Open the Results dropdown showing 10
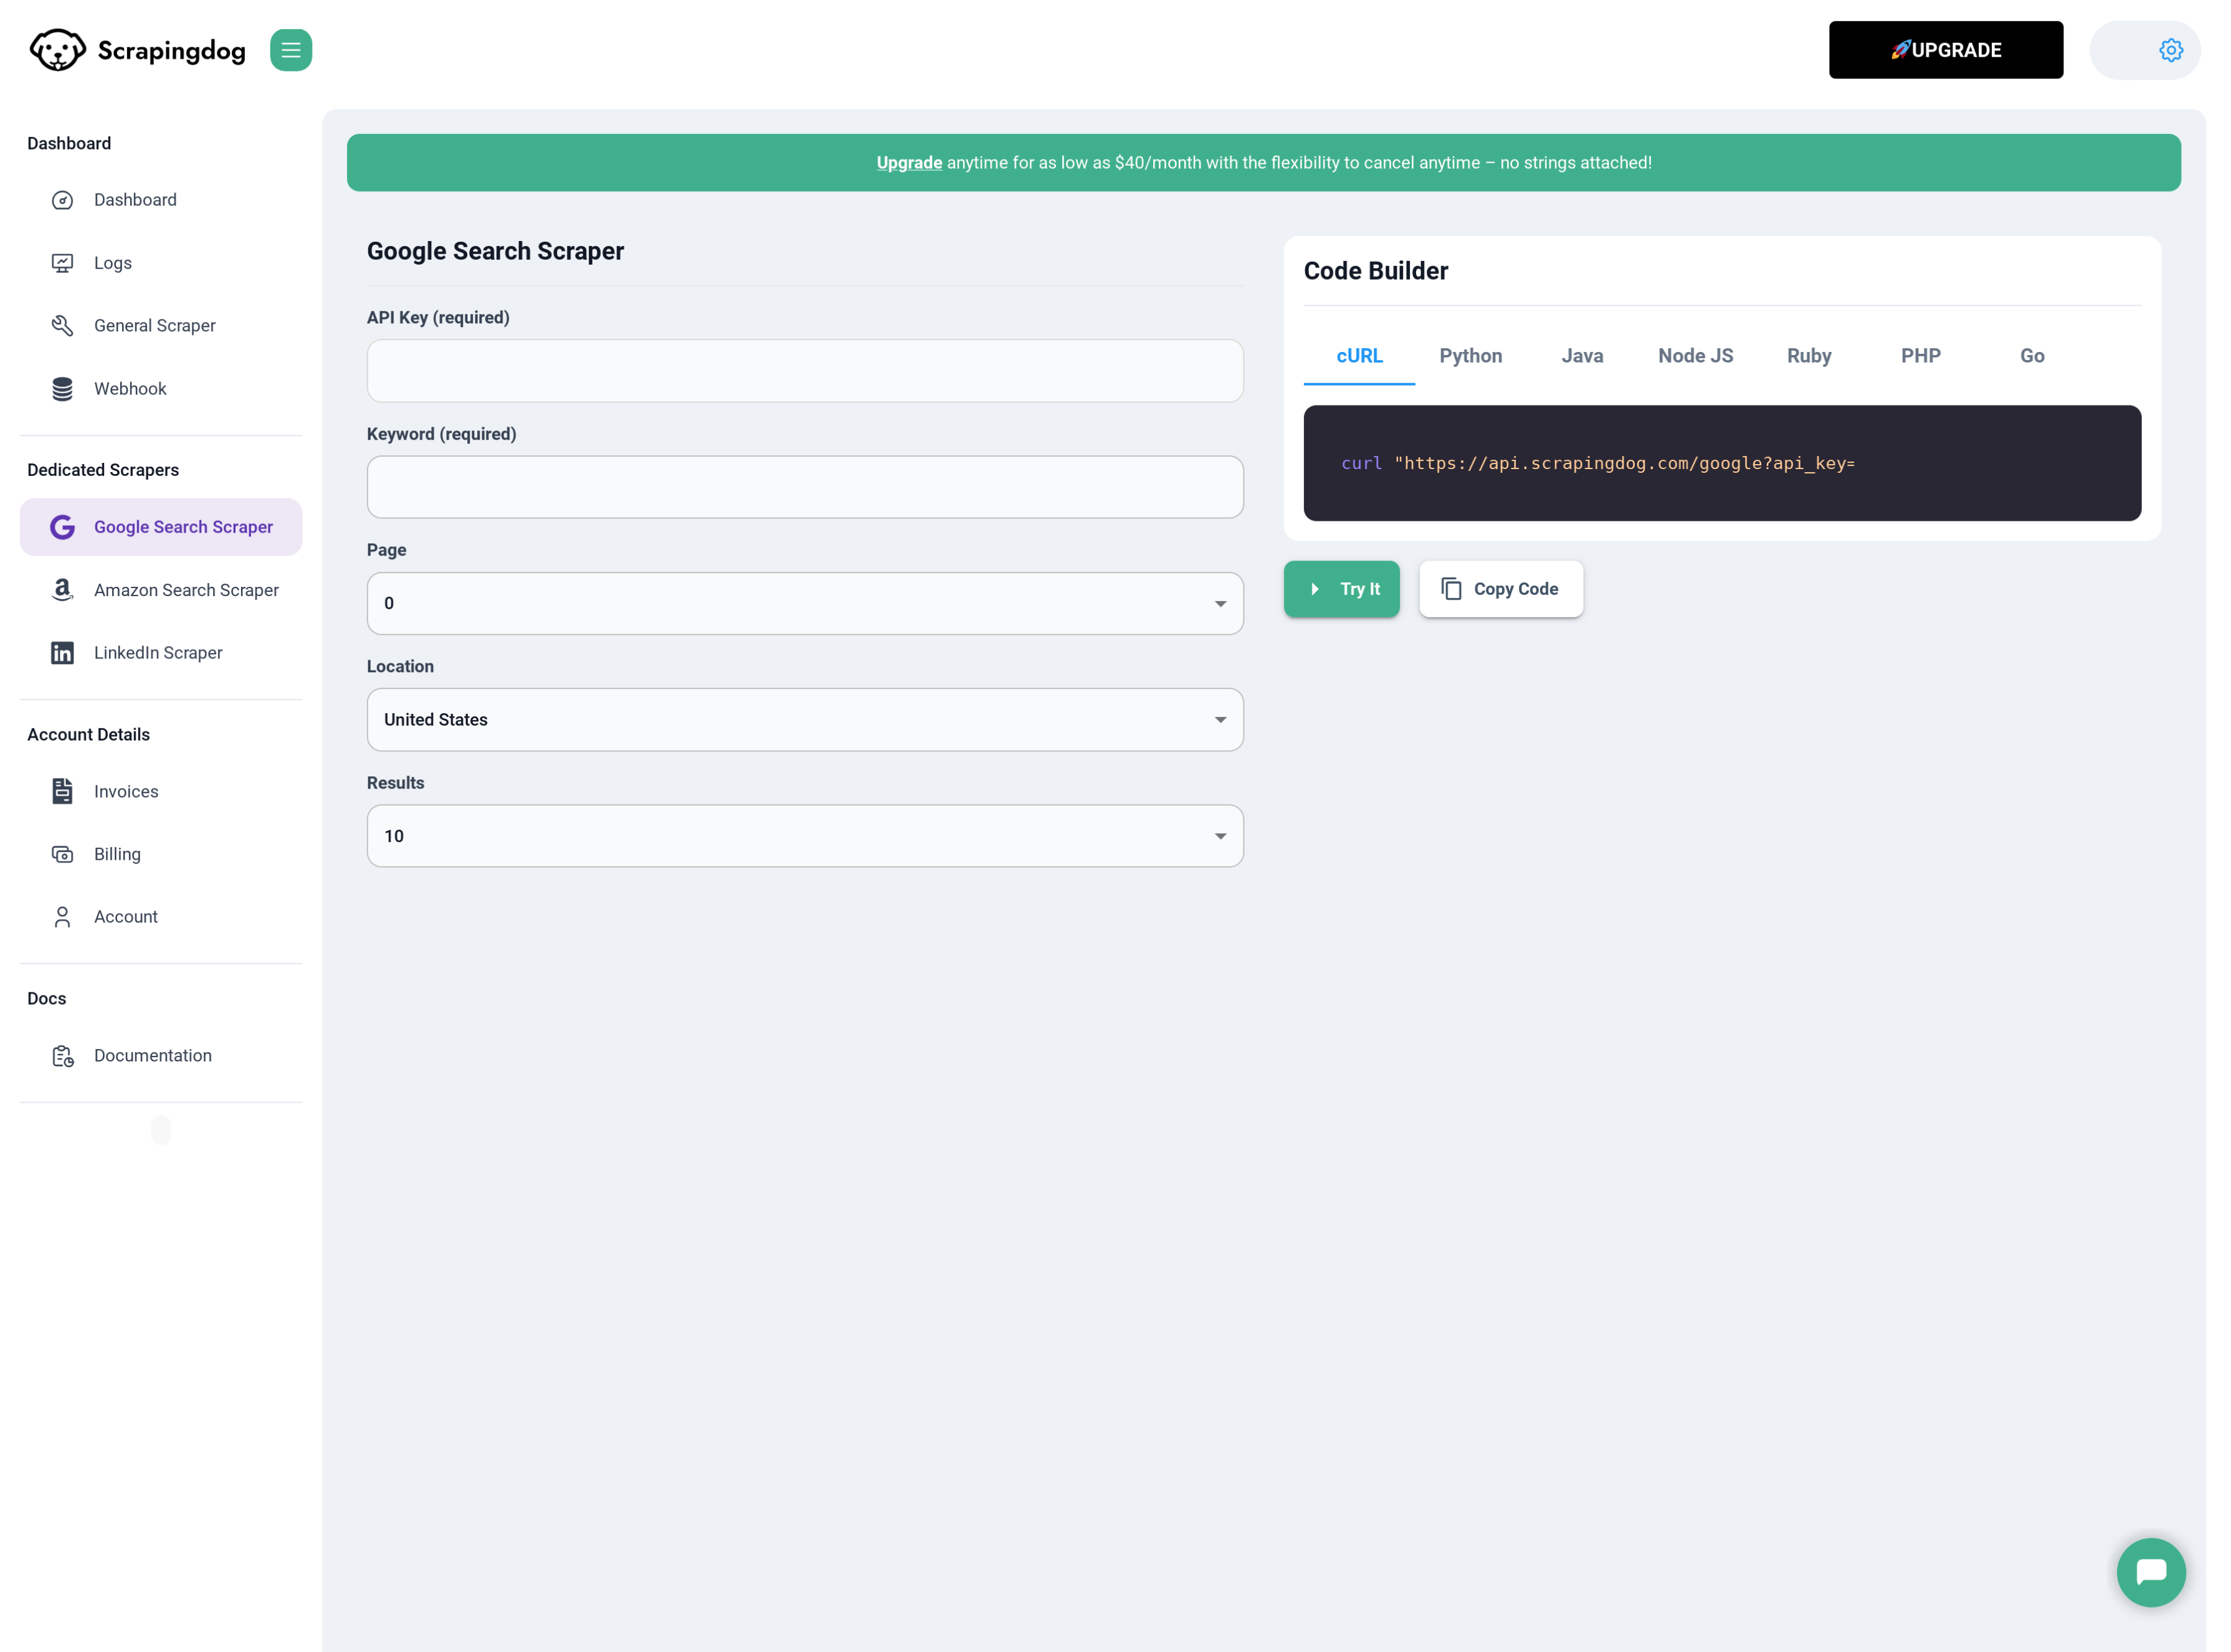 [805, 836]
